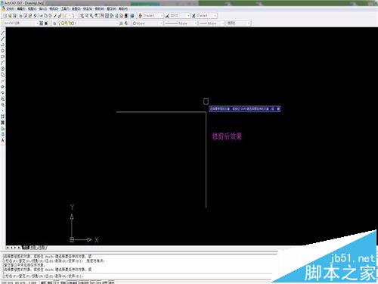Select the vertical line in drawing

pyautogui.click(x=206, y=160)
